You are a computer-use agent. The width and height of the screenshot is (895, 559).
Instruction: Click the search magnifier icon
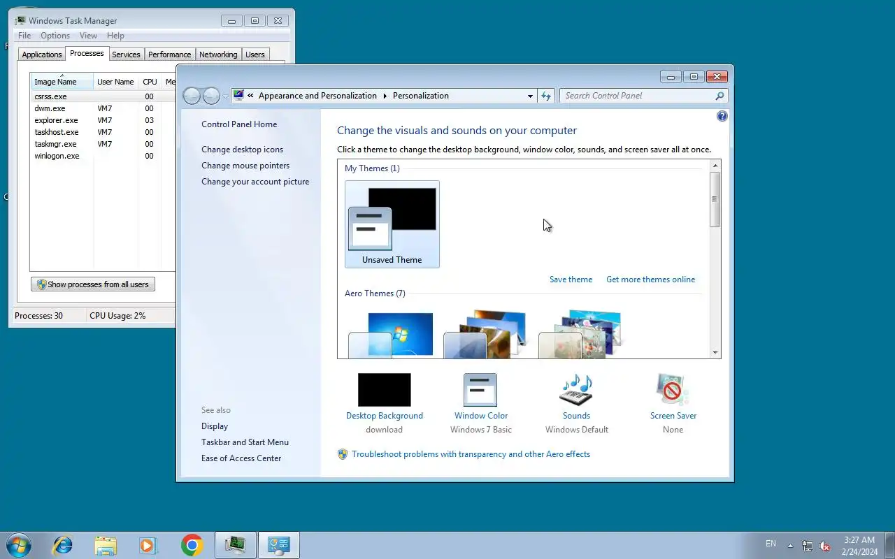pyautogui.click(x=719, y=96)
